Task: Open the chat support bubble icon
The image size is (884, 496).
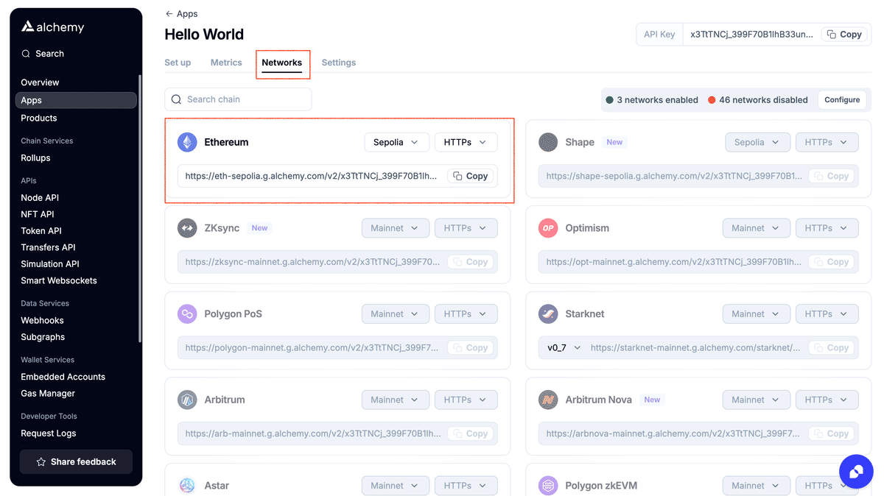Action: point(856,472)
